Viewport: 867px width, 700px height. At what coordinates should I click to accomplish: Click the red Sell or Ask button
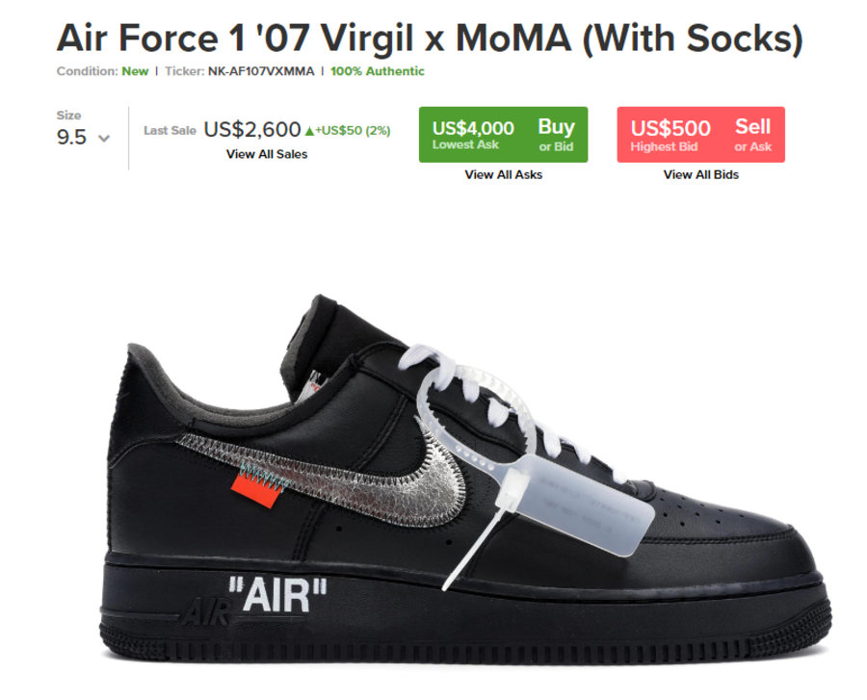[700, 135]
